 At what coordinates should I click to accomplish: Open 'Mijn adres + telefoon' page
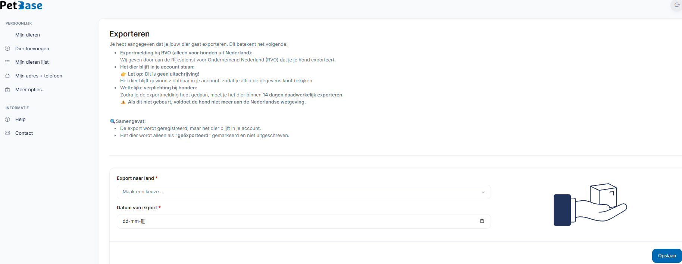pos(39,76)
